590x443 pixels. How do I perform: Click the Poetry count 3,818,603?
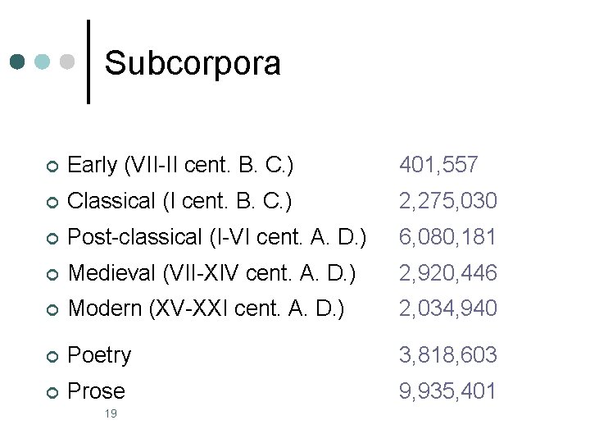point(447,355)
